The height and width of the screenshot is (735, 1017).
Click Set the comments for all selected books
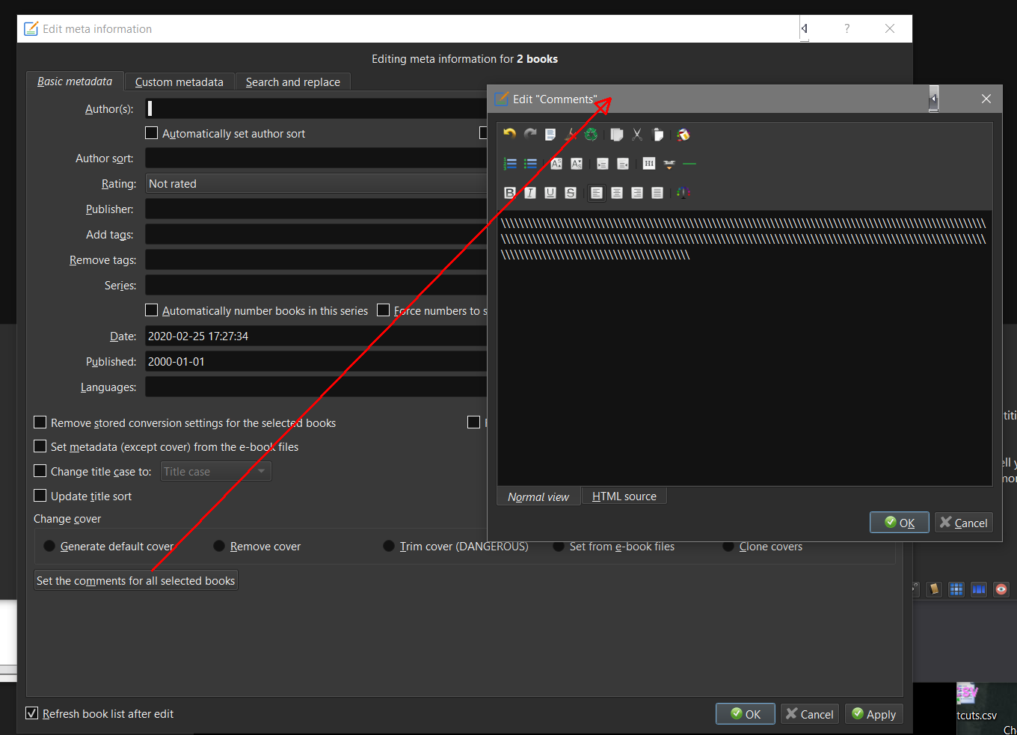pos(136,581)
